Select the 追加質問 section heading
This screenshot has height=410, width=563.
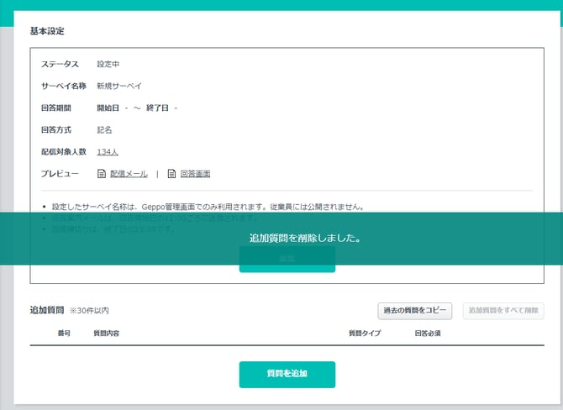click(x=47, y=310)
